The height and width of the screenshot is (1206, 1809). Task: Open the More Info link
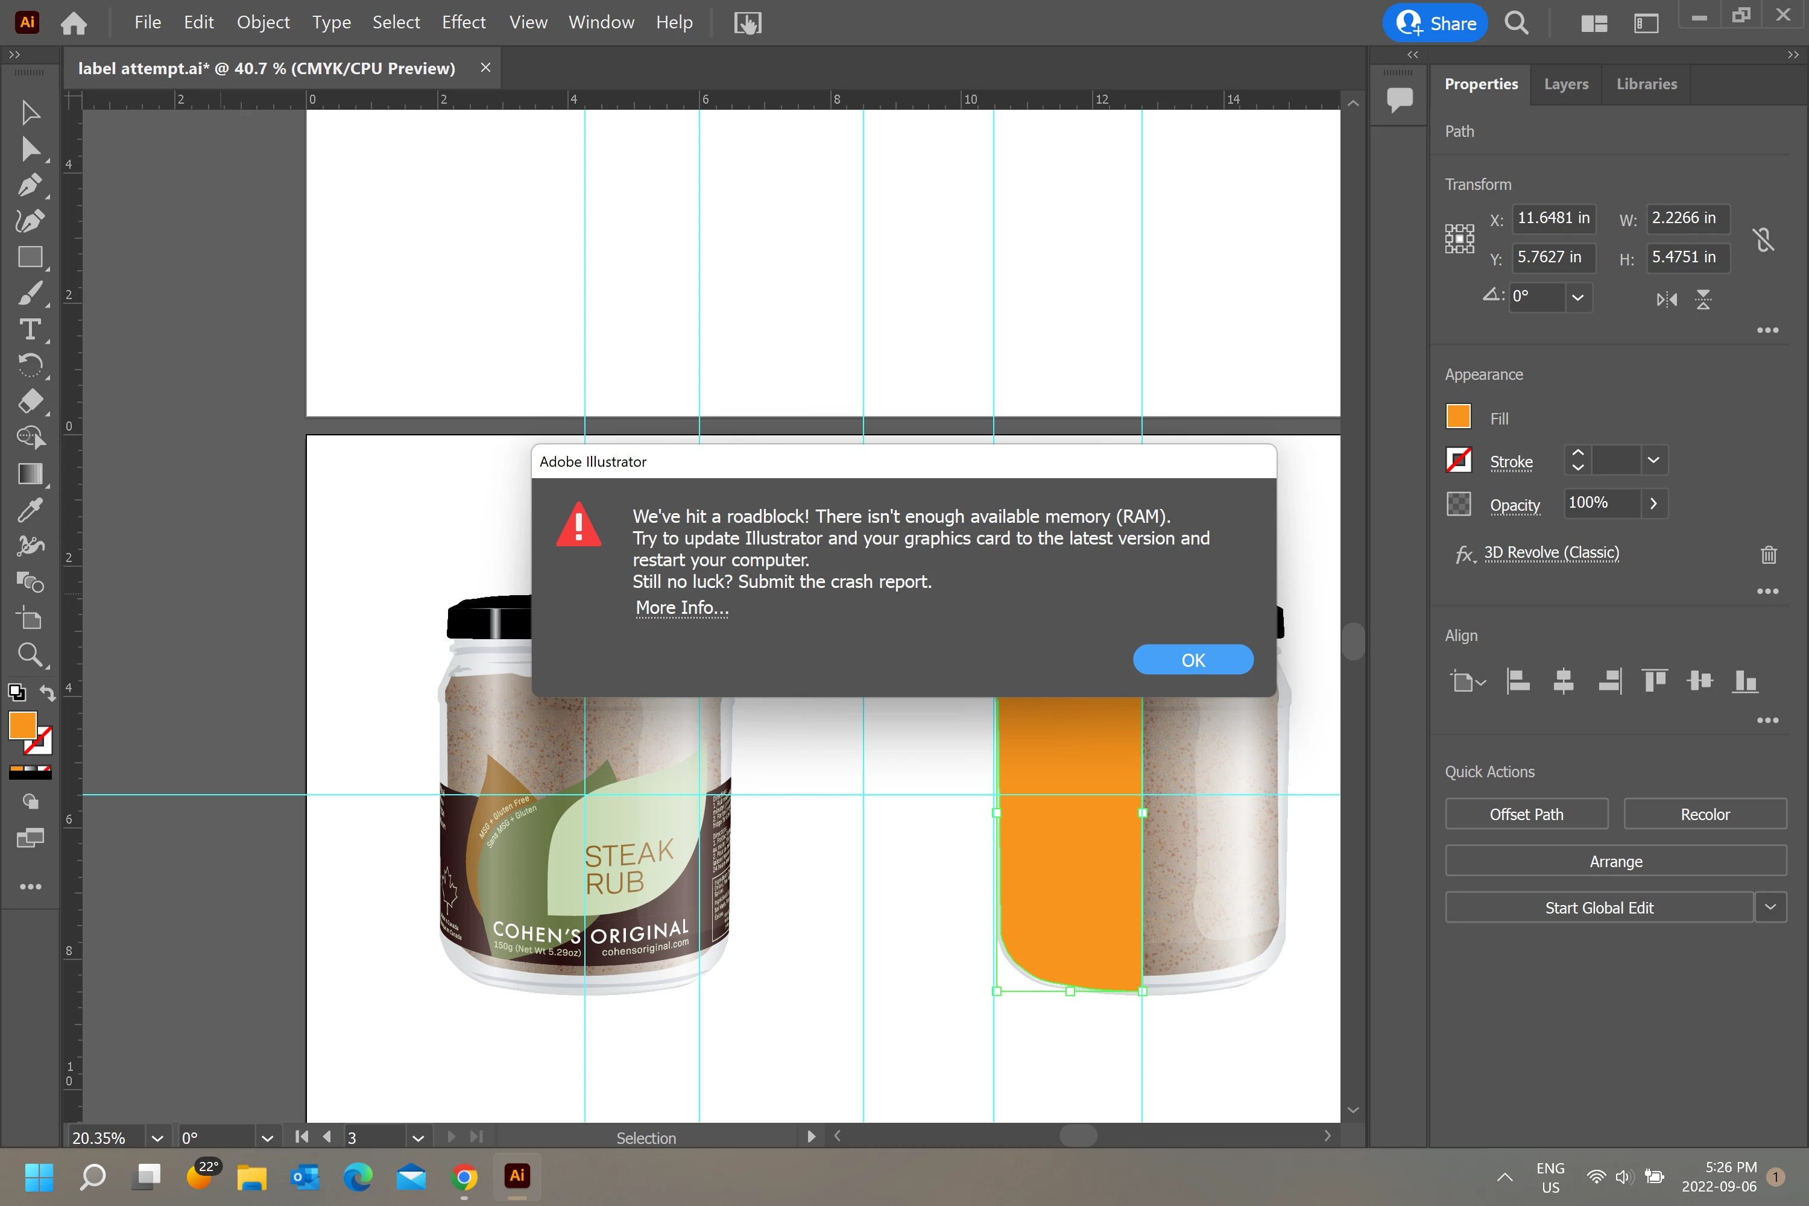681,608
